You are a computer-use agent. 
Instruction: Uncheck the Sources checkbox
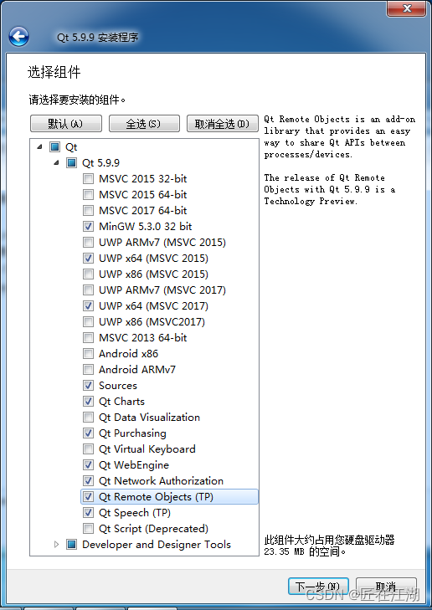coord(89,386)
